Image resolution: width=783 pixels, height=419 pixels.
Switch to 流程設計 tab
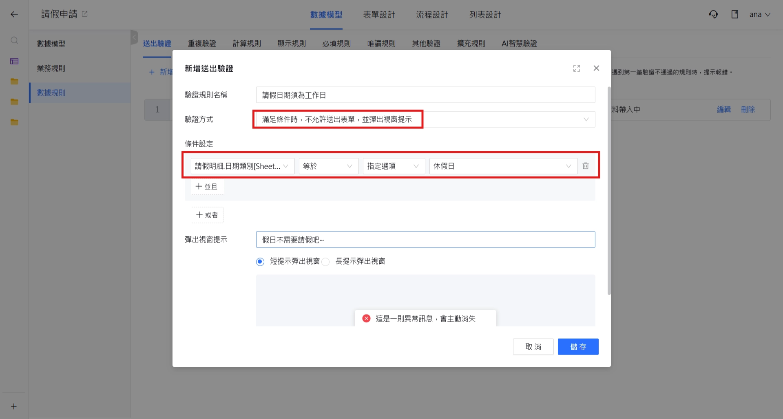[x=432, y=15]
